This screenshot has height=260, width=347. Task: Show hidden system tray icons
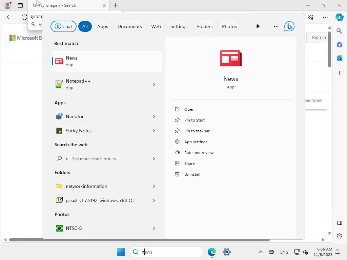(x=261, y=252)
